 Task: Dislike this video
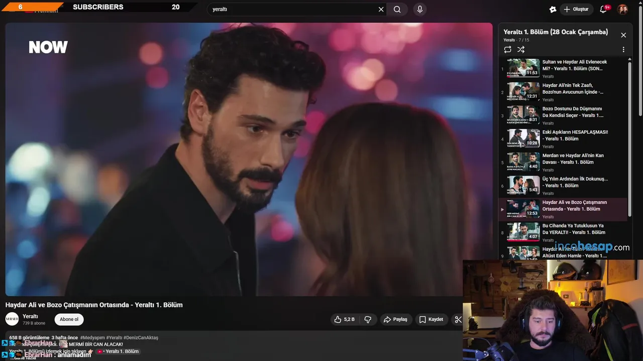[368, 319]
